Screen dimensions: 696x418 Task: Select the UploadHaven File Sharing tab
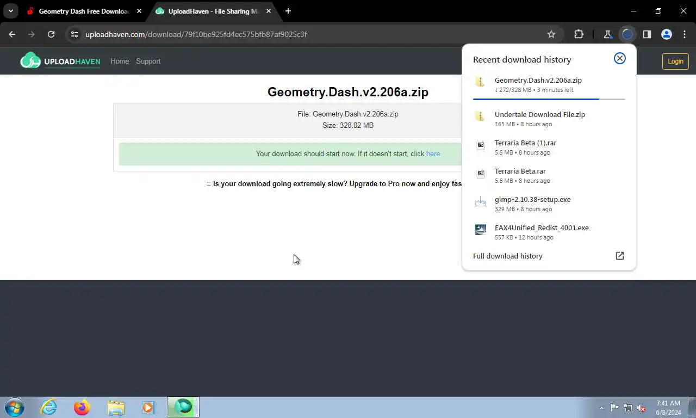coord(213,11)
